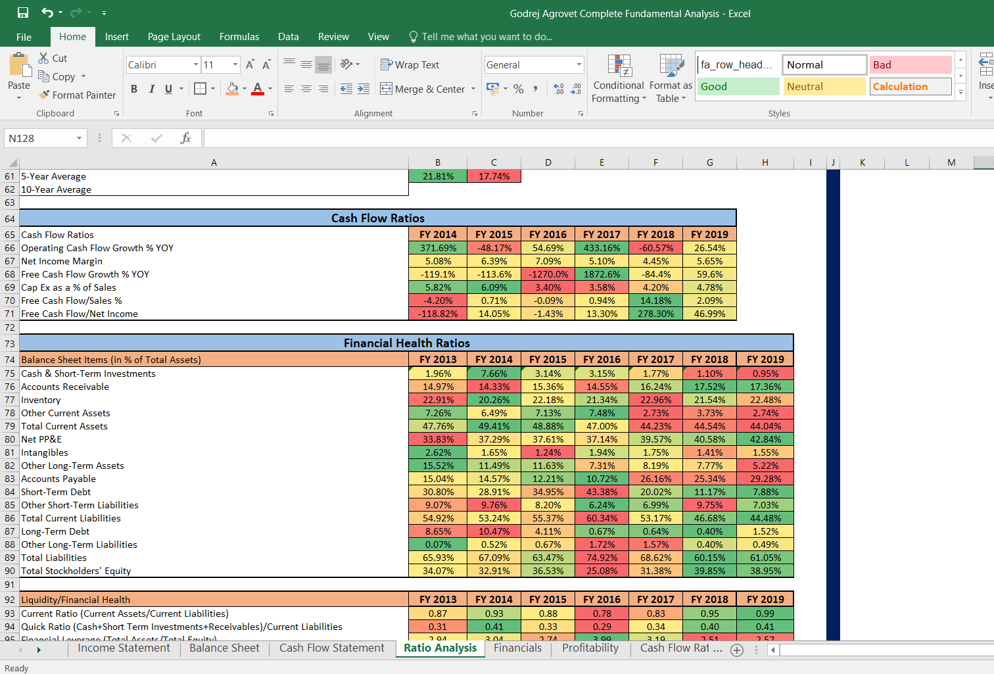
Task: Click the Bottom Align icon
Action: pyautogui.click(x=323, y=64)
